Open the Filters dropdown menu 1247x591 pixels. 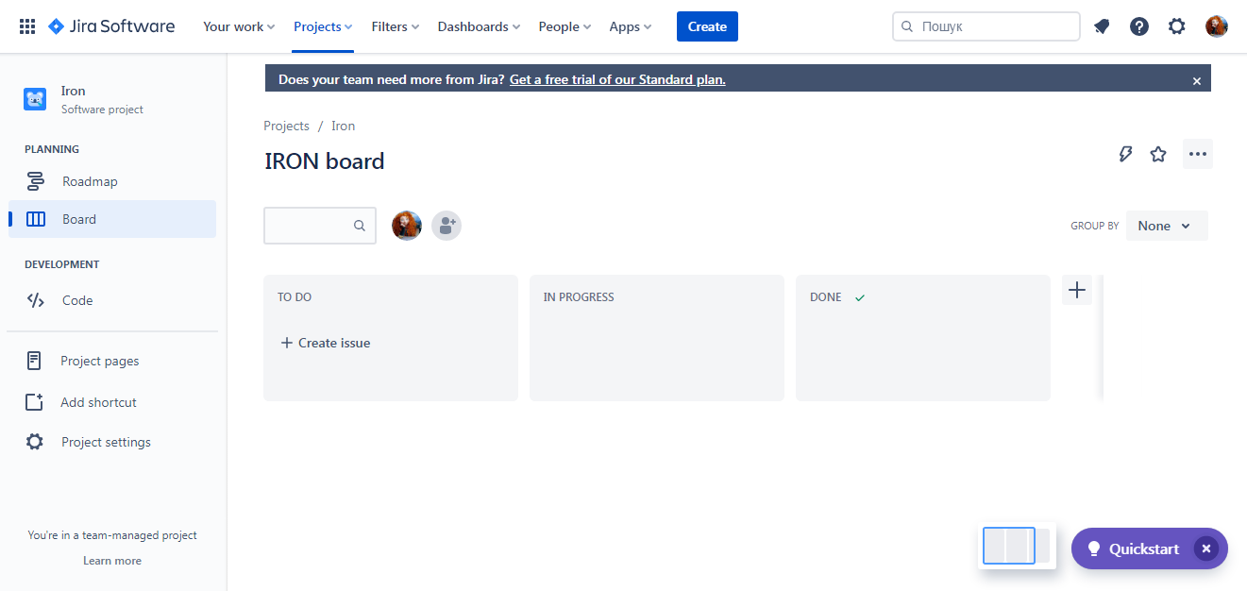coord(396,26)
